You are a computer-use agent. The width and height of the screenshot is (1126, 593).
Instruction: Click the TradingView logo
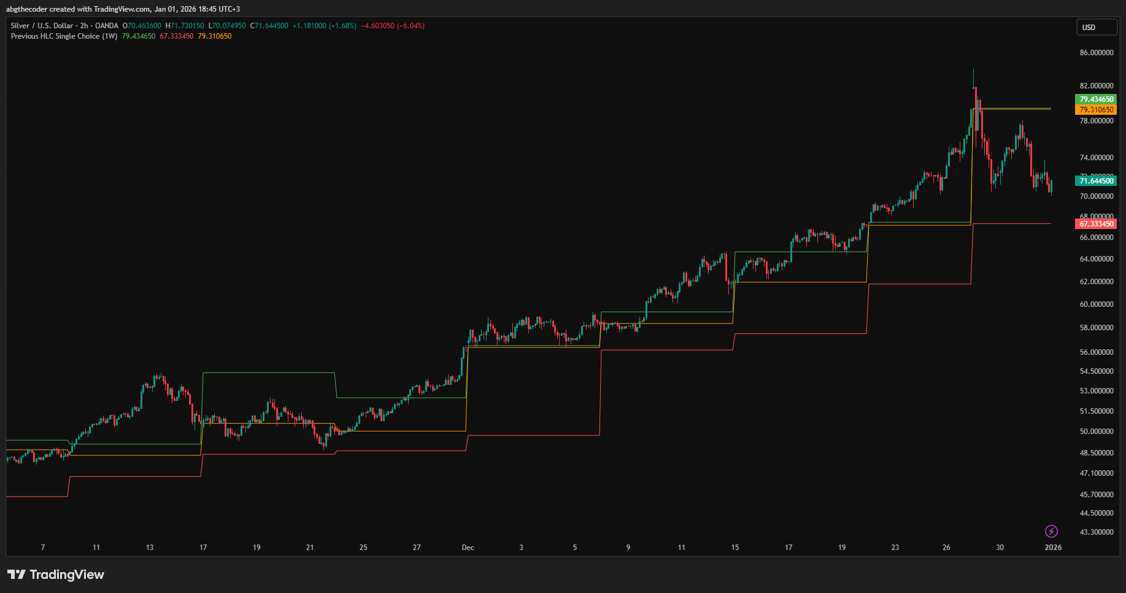pyautogui.click(x=56, y=575)
